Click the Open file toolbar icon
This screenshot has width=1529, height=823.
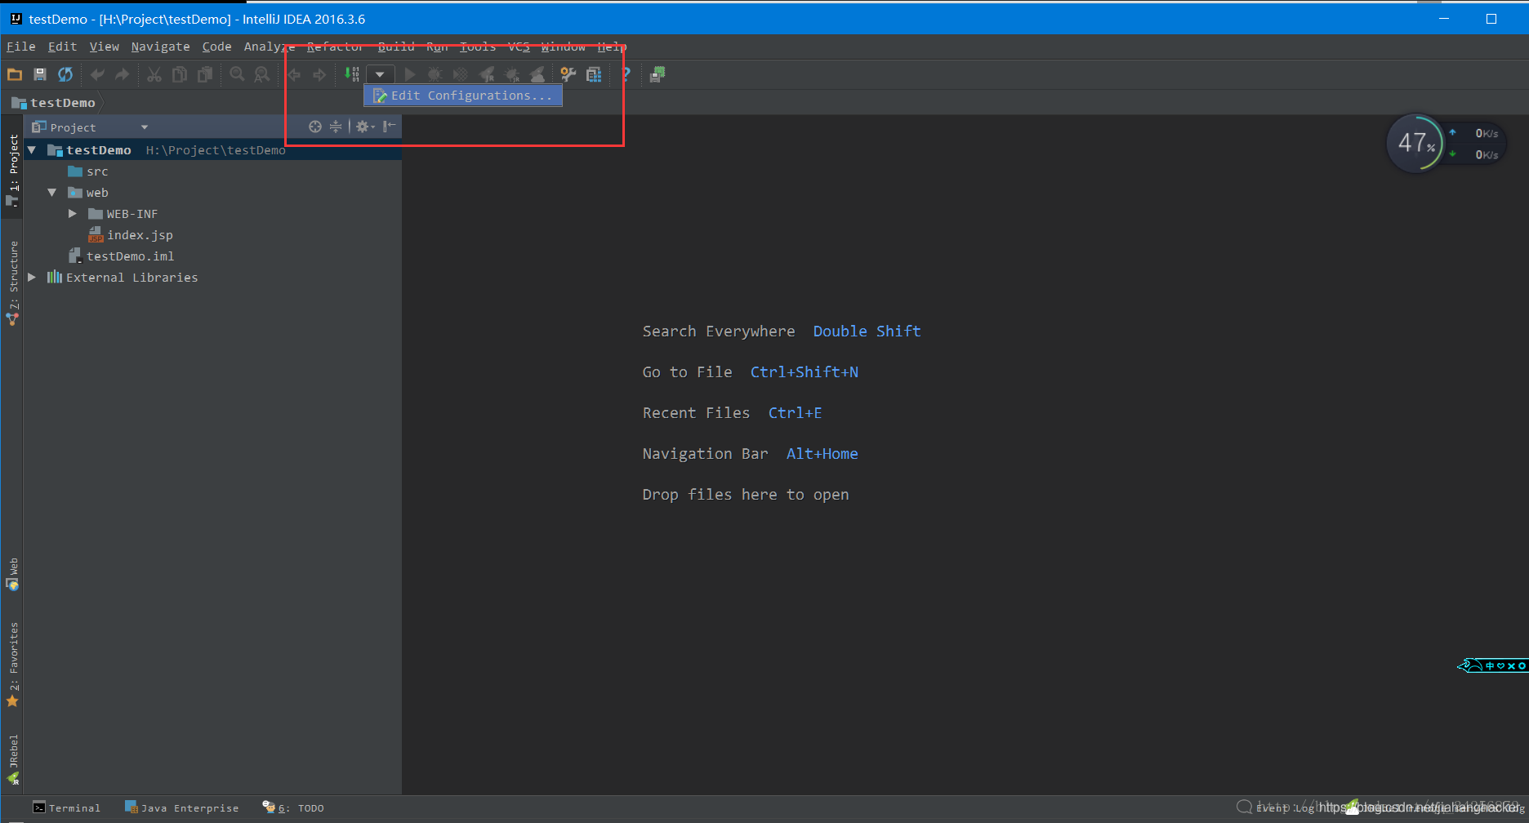point(15,74)
